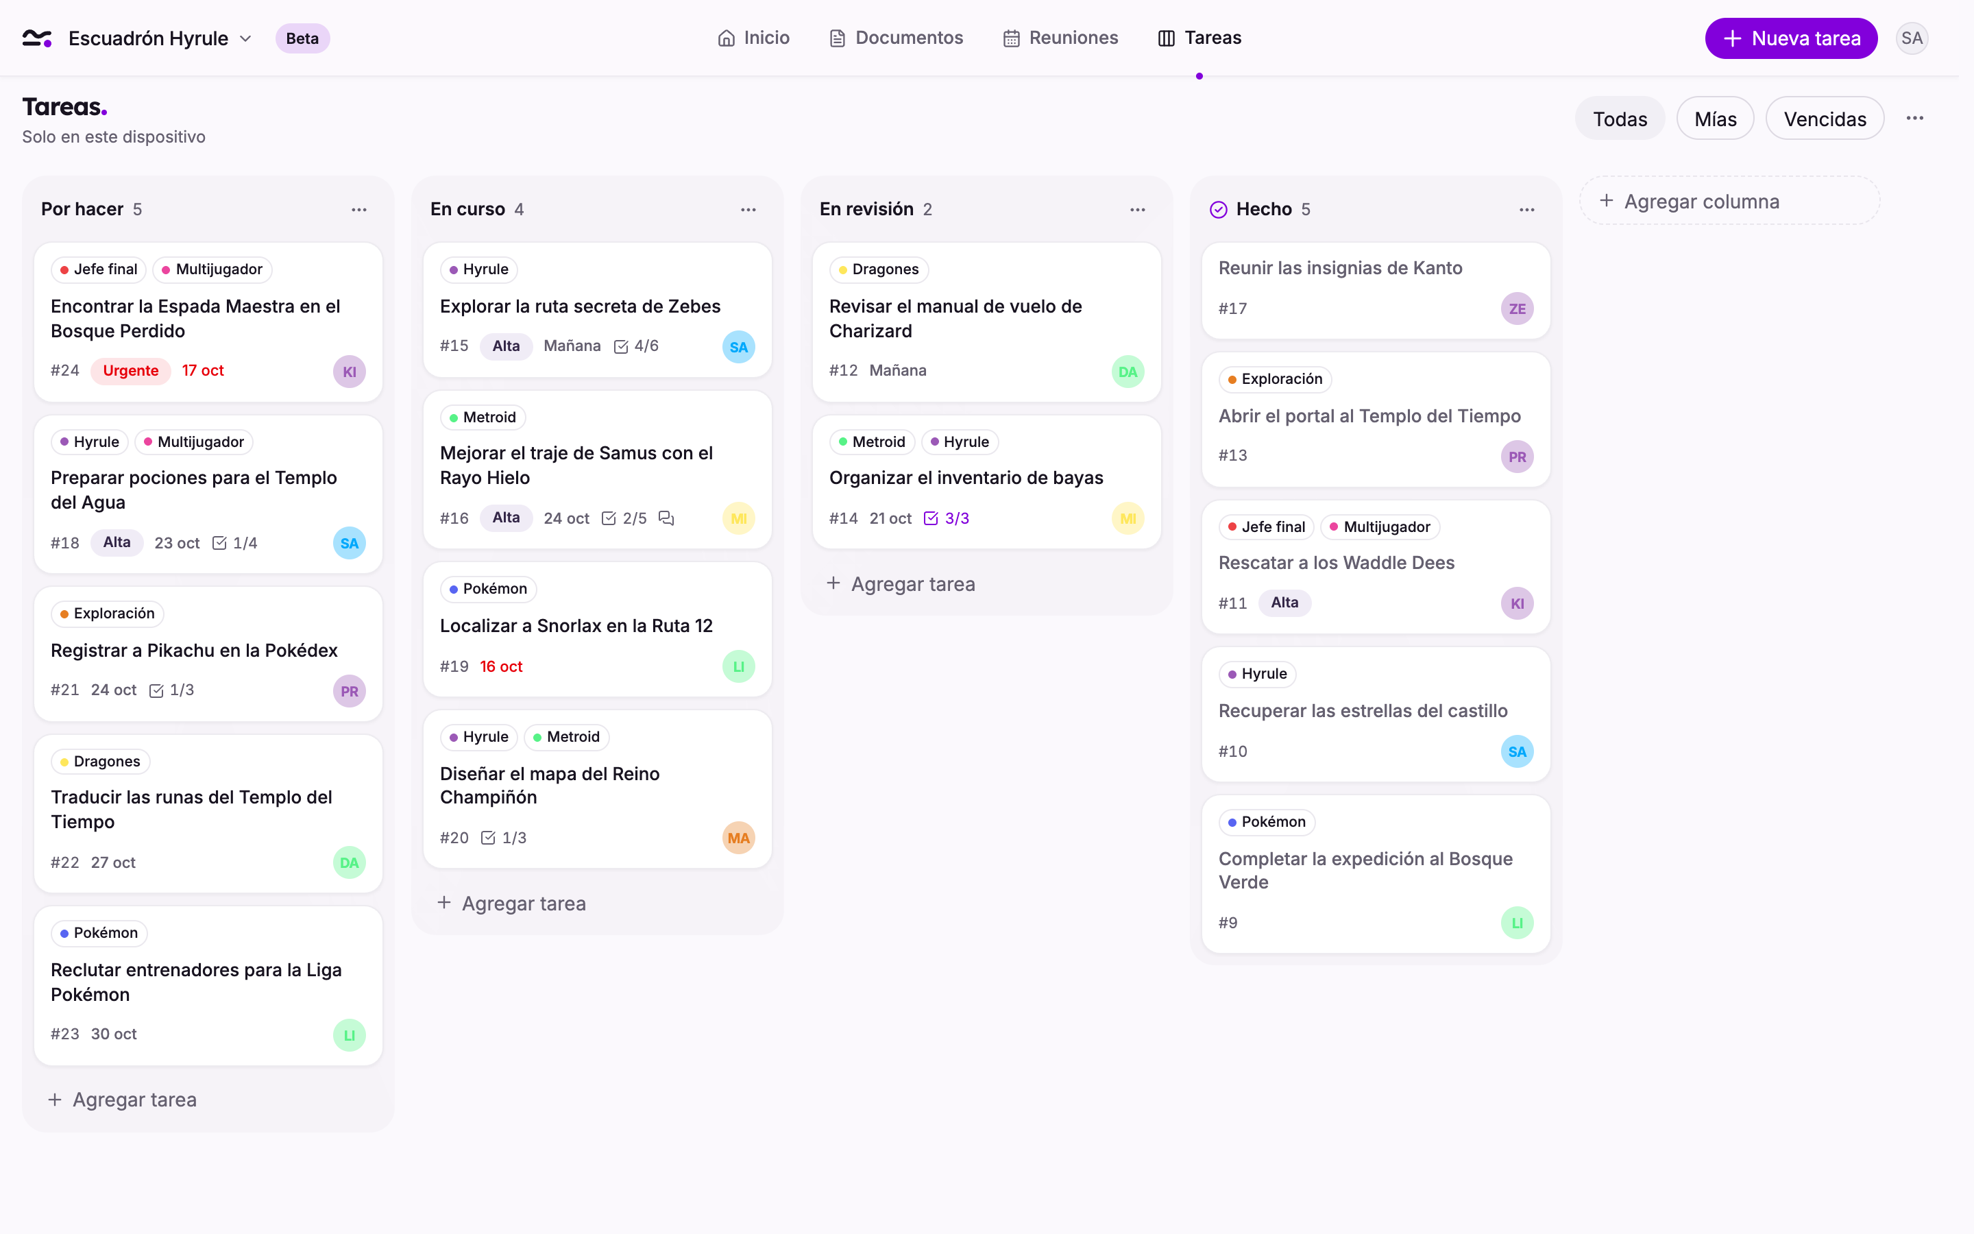The height and width of the screenshot is (1234, 1974).
Task: Add task in En revisión column
Action: coord(901,584)
